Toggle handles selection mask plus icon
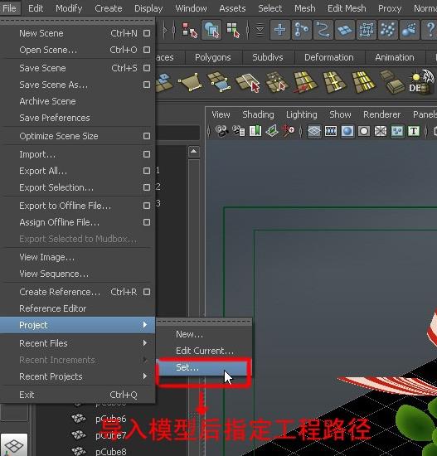This screenshot has height=456, width=437. click(280, 30)
